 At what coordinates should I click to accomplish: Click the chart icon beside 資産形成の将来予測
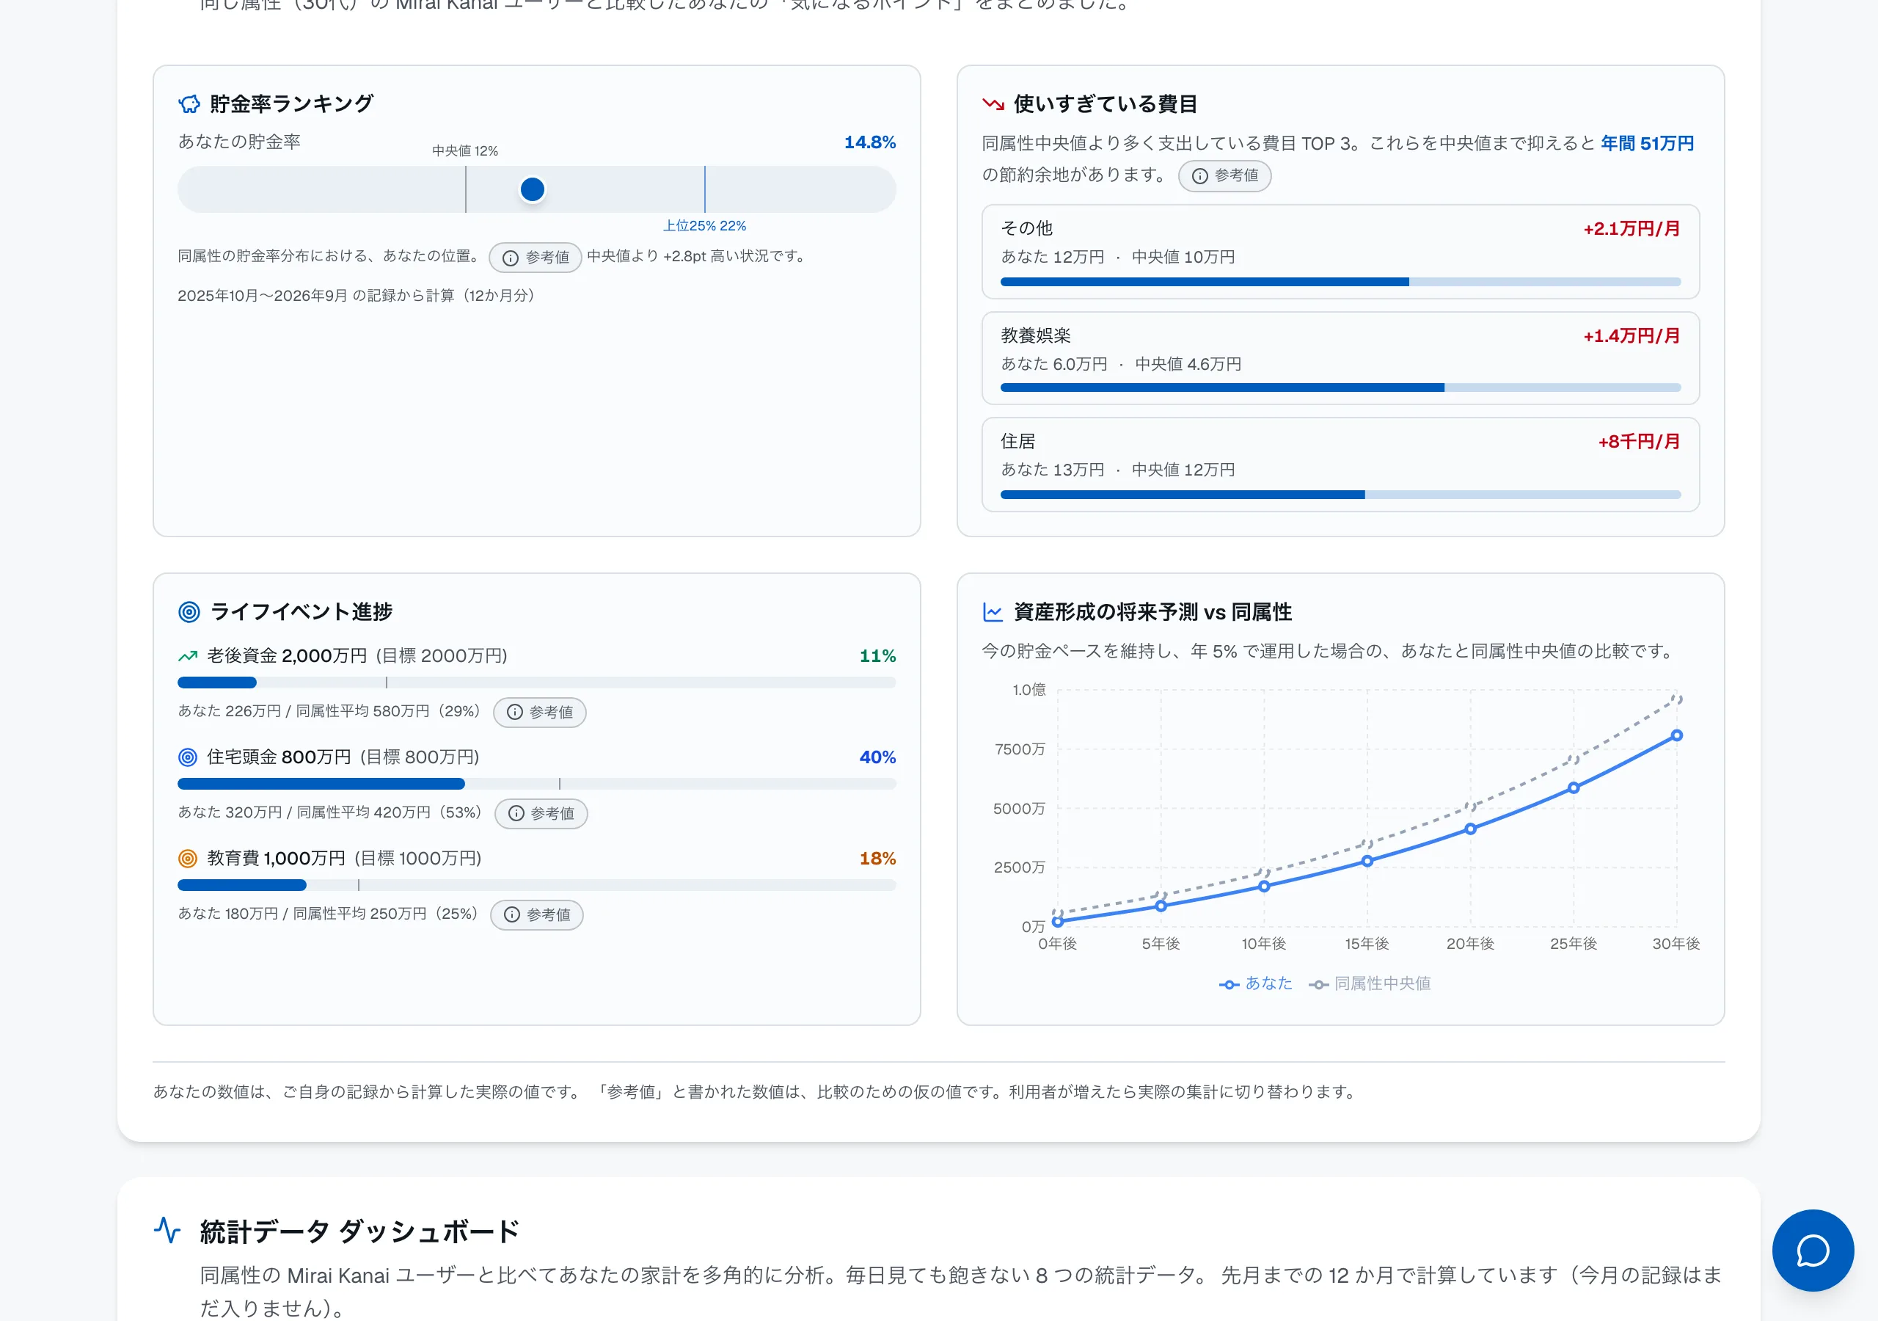(993, 612)
